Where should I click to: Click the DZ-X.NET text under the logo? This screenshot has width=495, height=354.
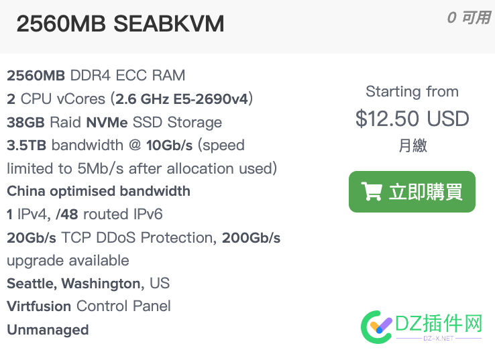tap(439, 338)
